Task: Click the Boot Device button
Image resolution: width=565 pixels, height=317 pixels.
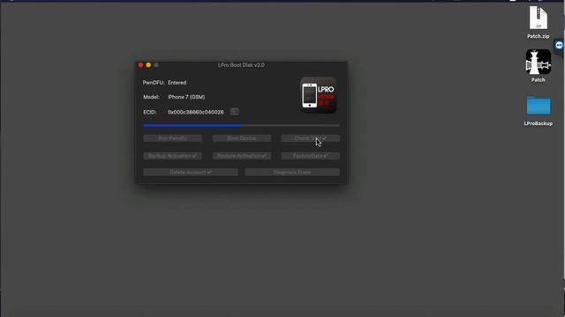Action: pos(241,138)
